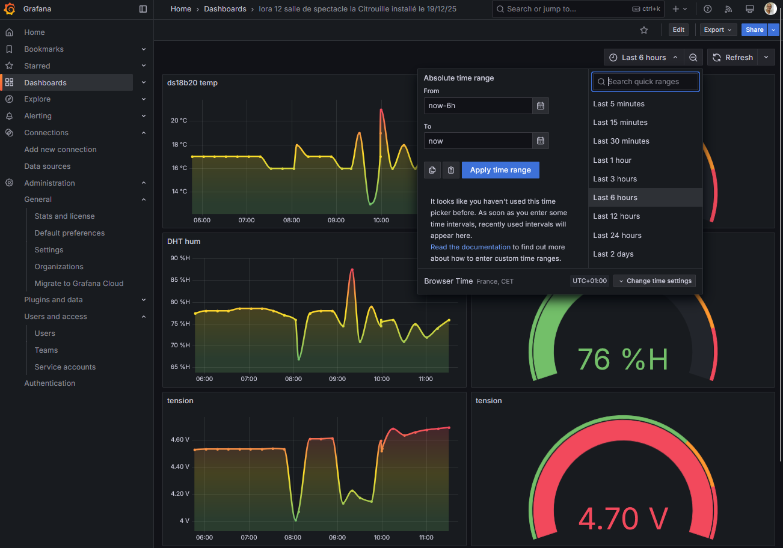783x548 pixels.
Task: Click the user avatar in top bar
Action: [770, 9]
